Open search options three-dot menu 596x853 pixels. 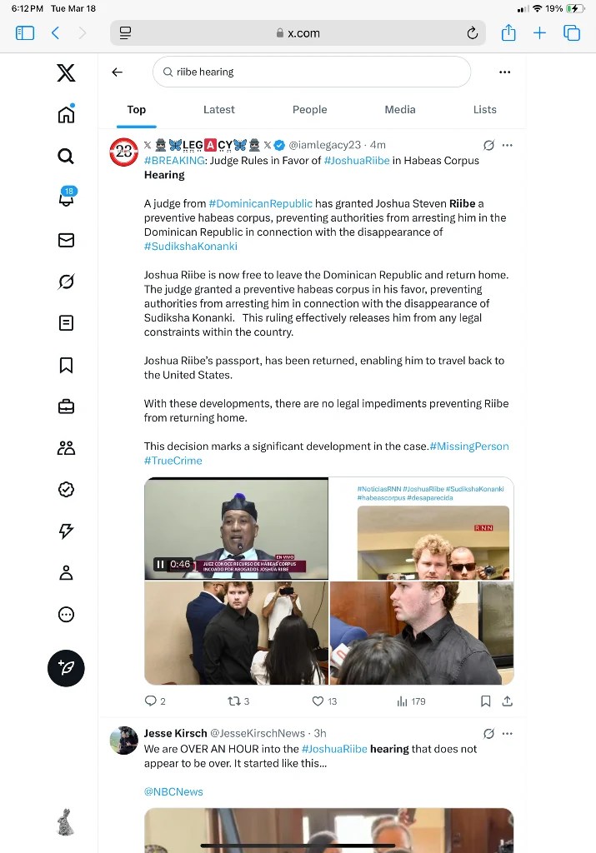504,72
